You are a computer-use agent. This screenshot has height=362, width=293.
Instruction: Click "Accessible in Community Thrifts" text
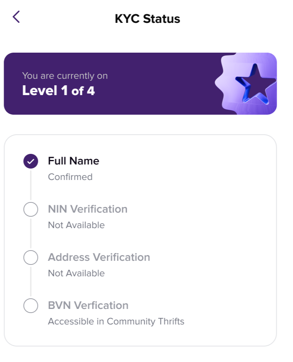tap(116, 322)
